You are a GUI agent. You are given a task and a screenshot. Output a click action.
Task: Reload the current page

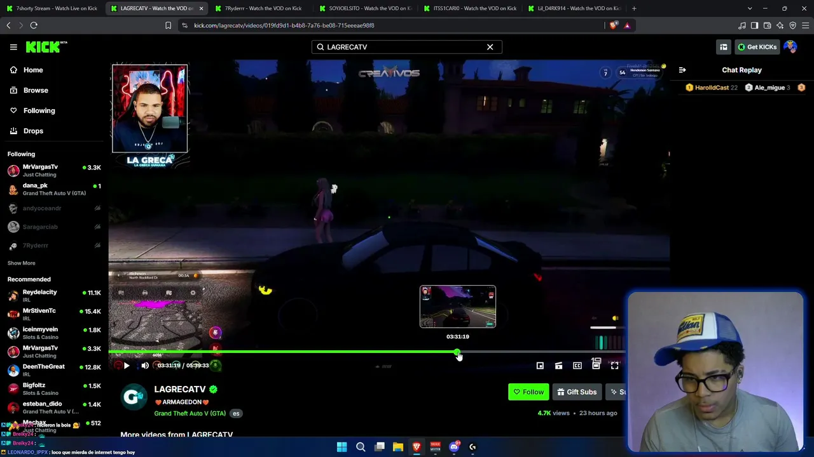[34, 25]
